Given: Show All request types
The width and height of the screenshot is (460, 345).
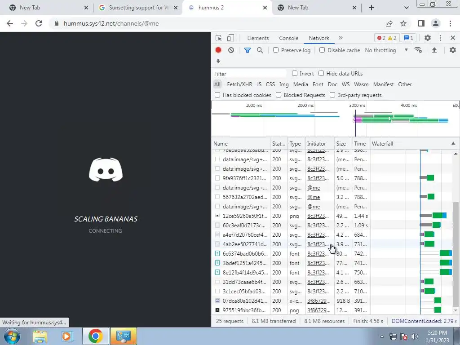Looking at the screenshot, I should 217,84.
